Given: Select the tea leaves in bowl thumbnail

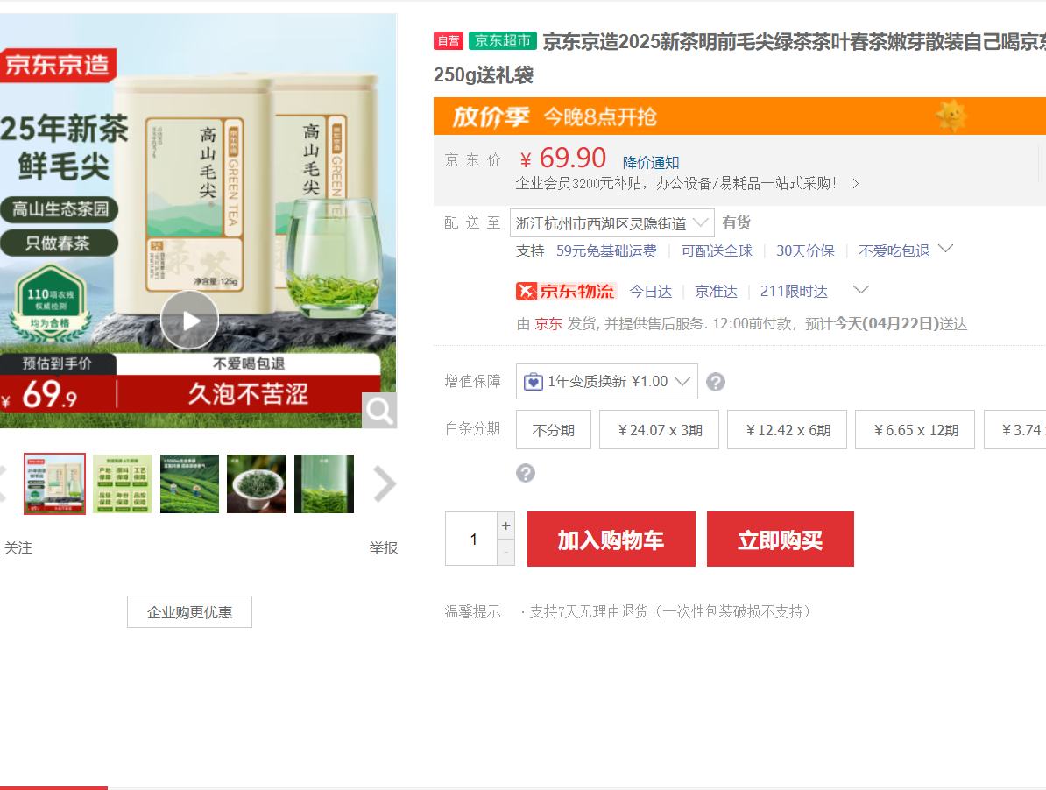Looking at the screenshot, I should (257, 484).
